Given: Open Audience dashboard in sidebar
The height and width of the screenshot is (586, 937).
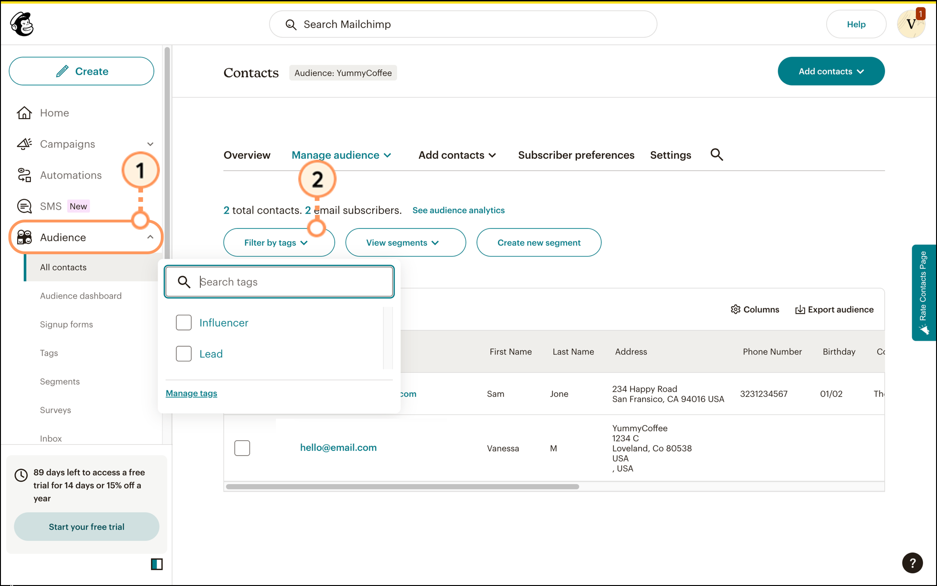Looking at the screenshot, I should (80, 296).
